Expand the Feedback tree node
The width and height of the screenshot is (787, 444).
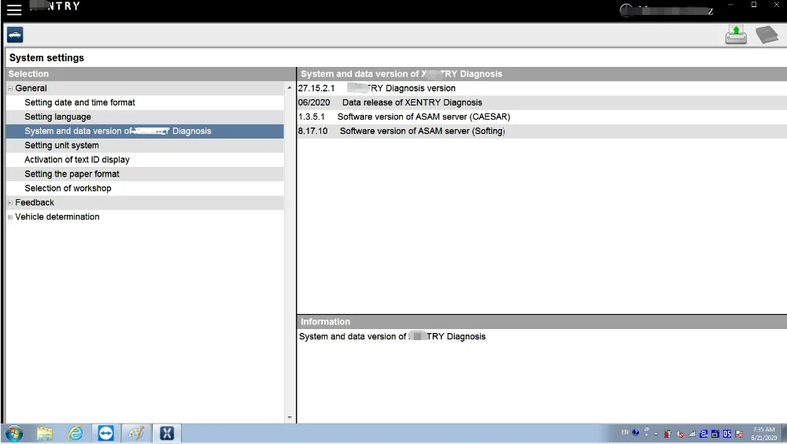pyautogui.click(x=10, y=202)
